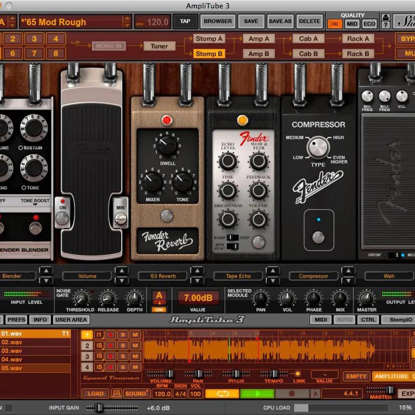415x415 pixels.
Task: Click the noise gate DEPTH knob
Action: tap(135, 299)
